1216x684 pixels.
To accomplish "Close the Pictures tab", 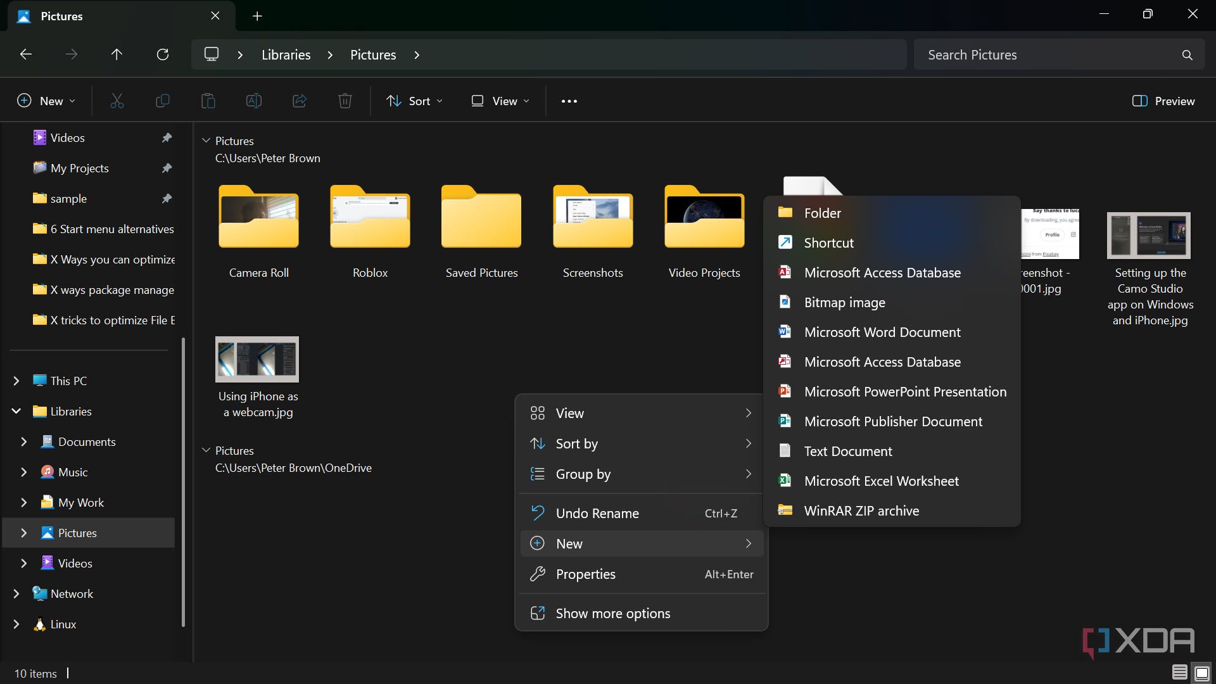I will tap(215, 16).
